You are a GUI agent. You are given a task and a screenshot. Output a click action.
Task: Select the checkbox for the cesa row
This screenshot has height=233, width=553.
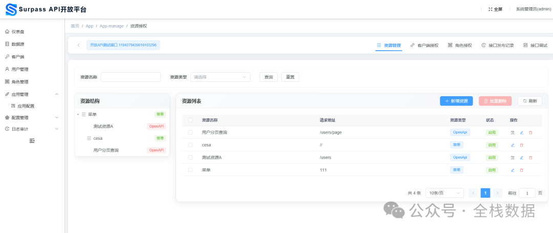pos(190,145)
